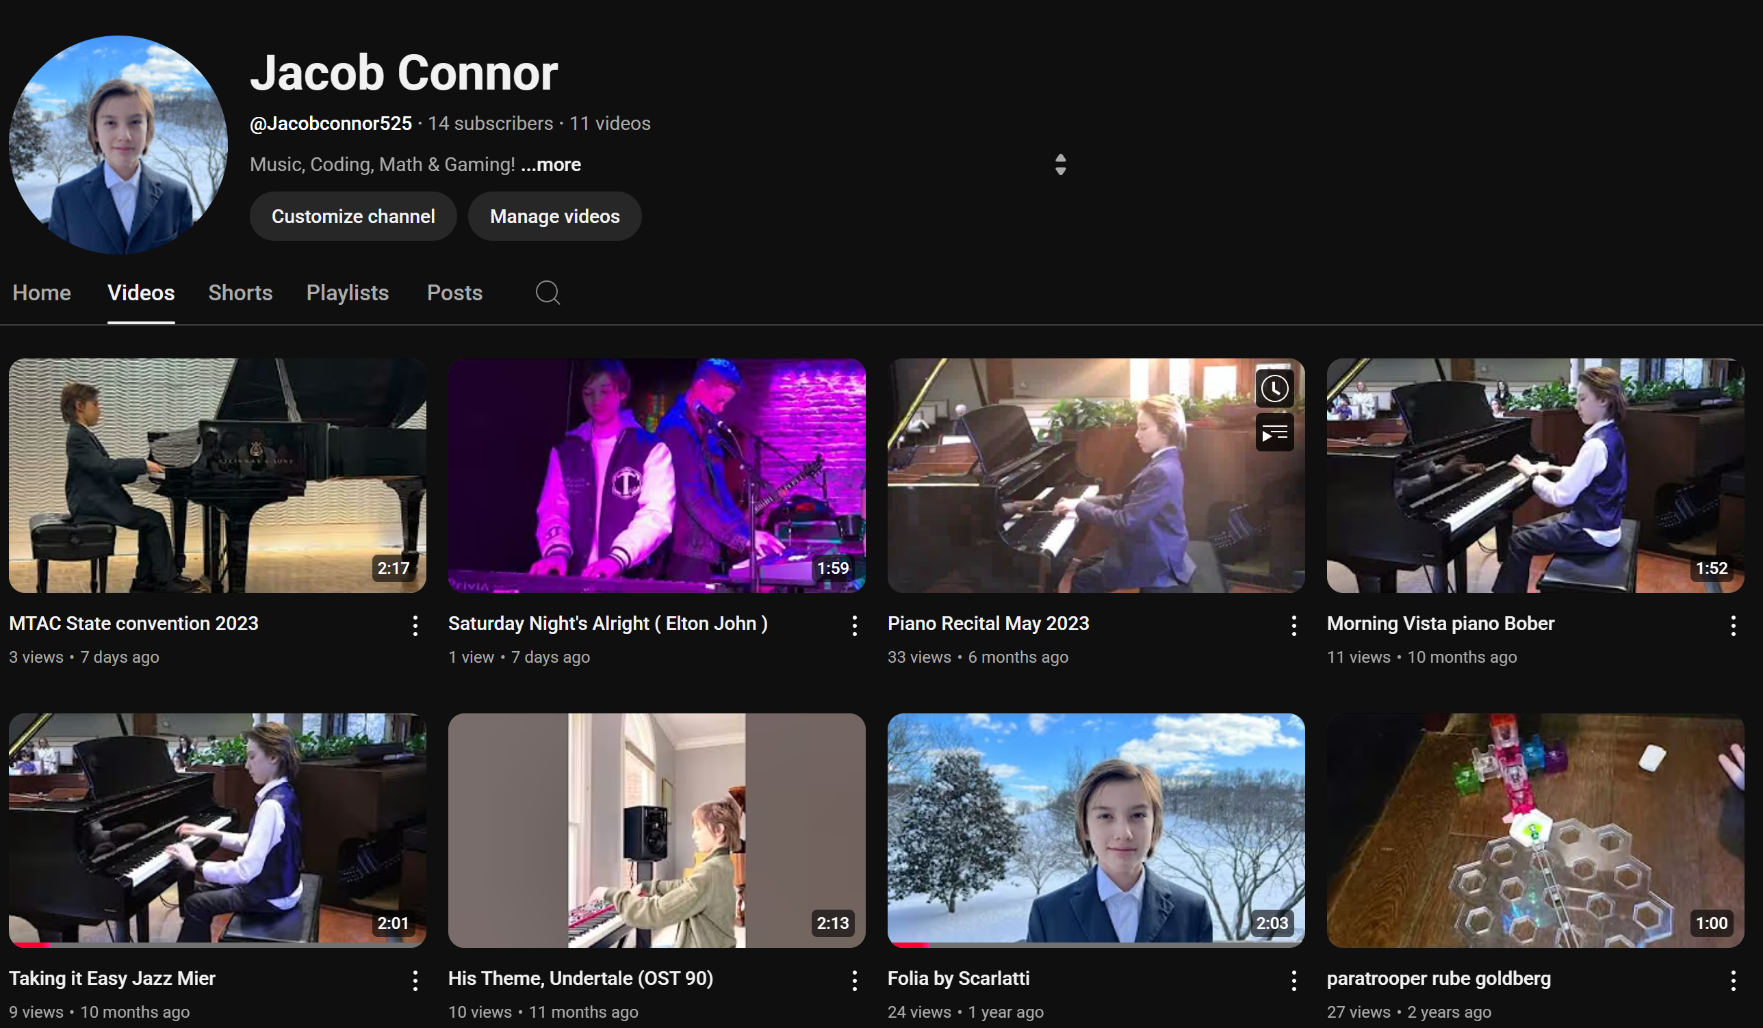Screen dimensions: 1763x1028
Task: Open options for paratrooper rube goldberg video
Action: coord(1733,981)
